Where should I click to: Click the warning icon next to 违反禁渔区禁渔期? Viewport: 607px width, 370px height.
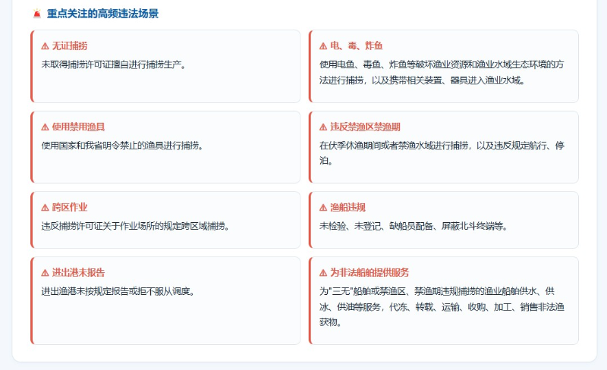coord(323,127)
